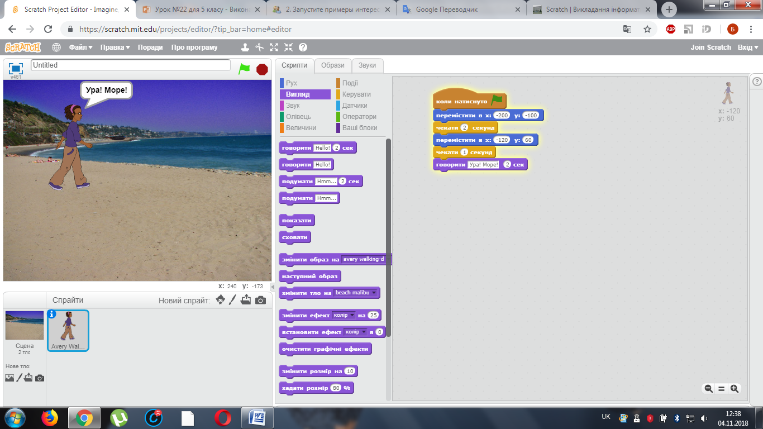Select the Duplicate stamp tool
Image resolution: width=763 pixels, height=429 pixels.
coord(245,47)
